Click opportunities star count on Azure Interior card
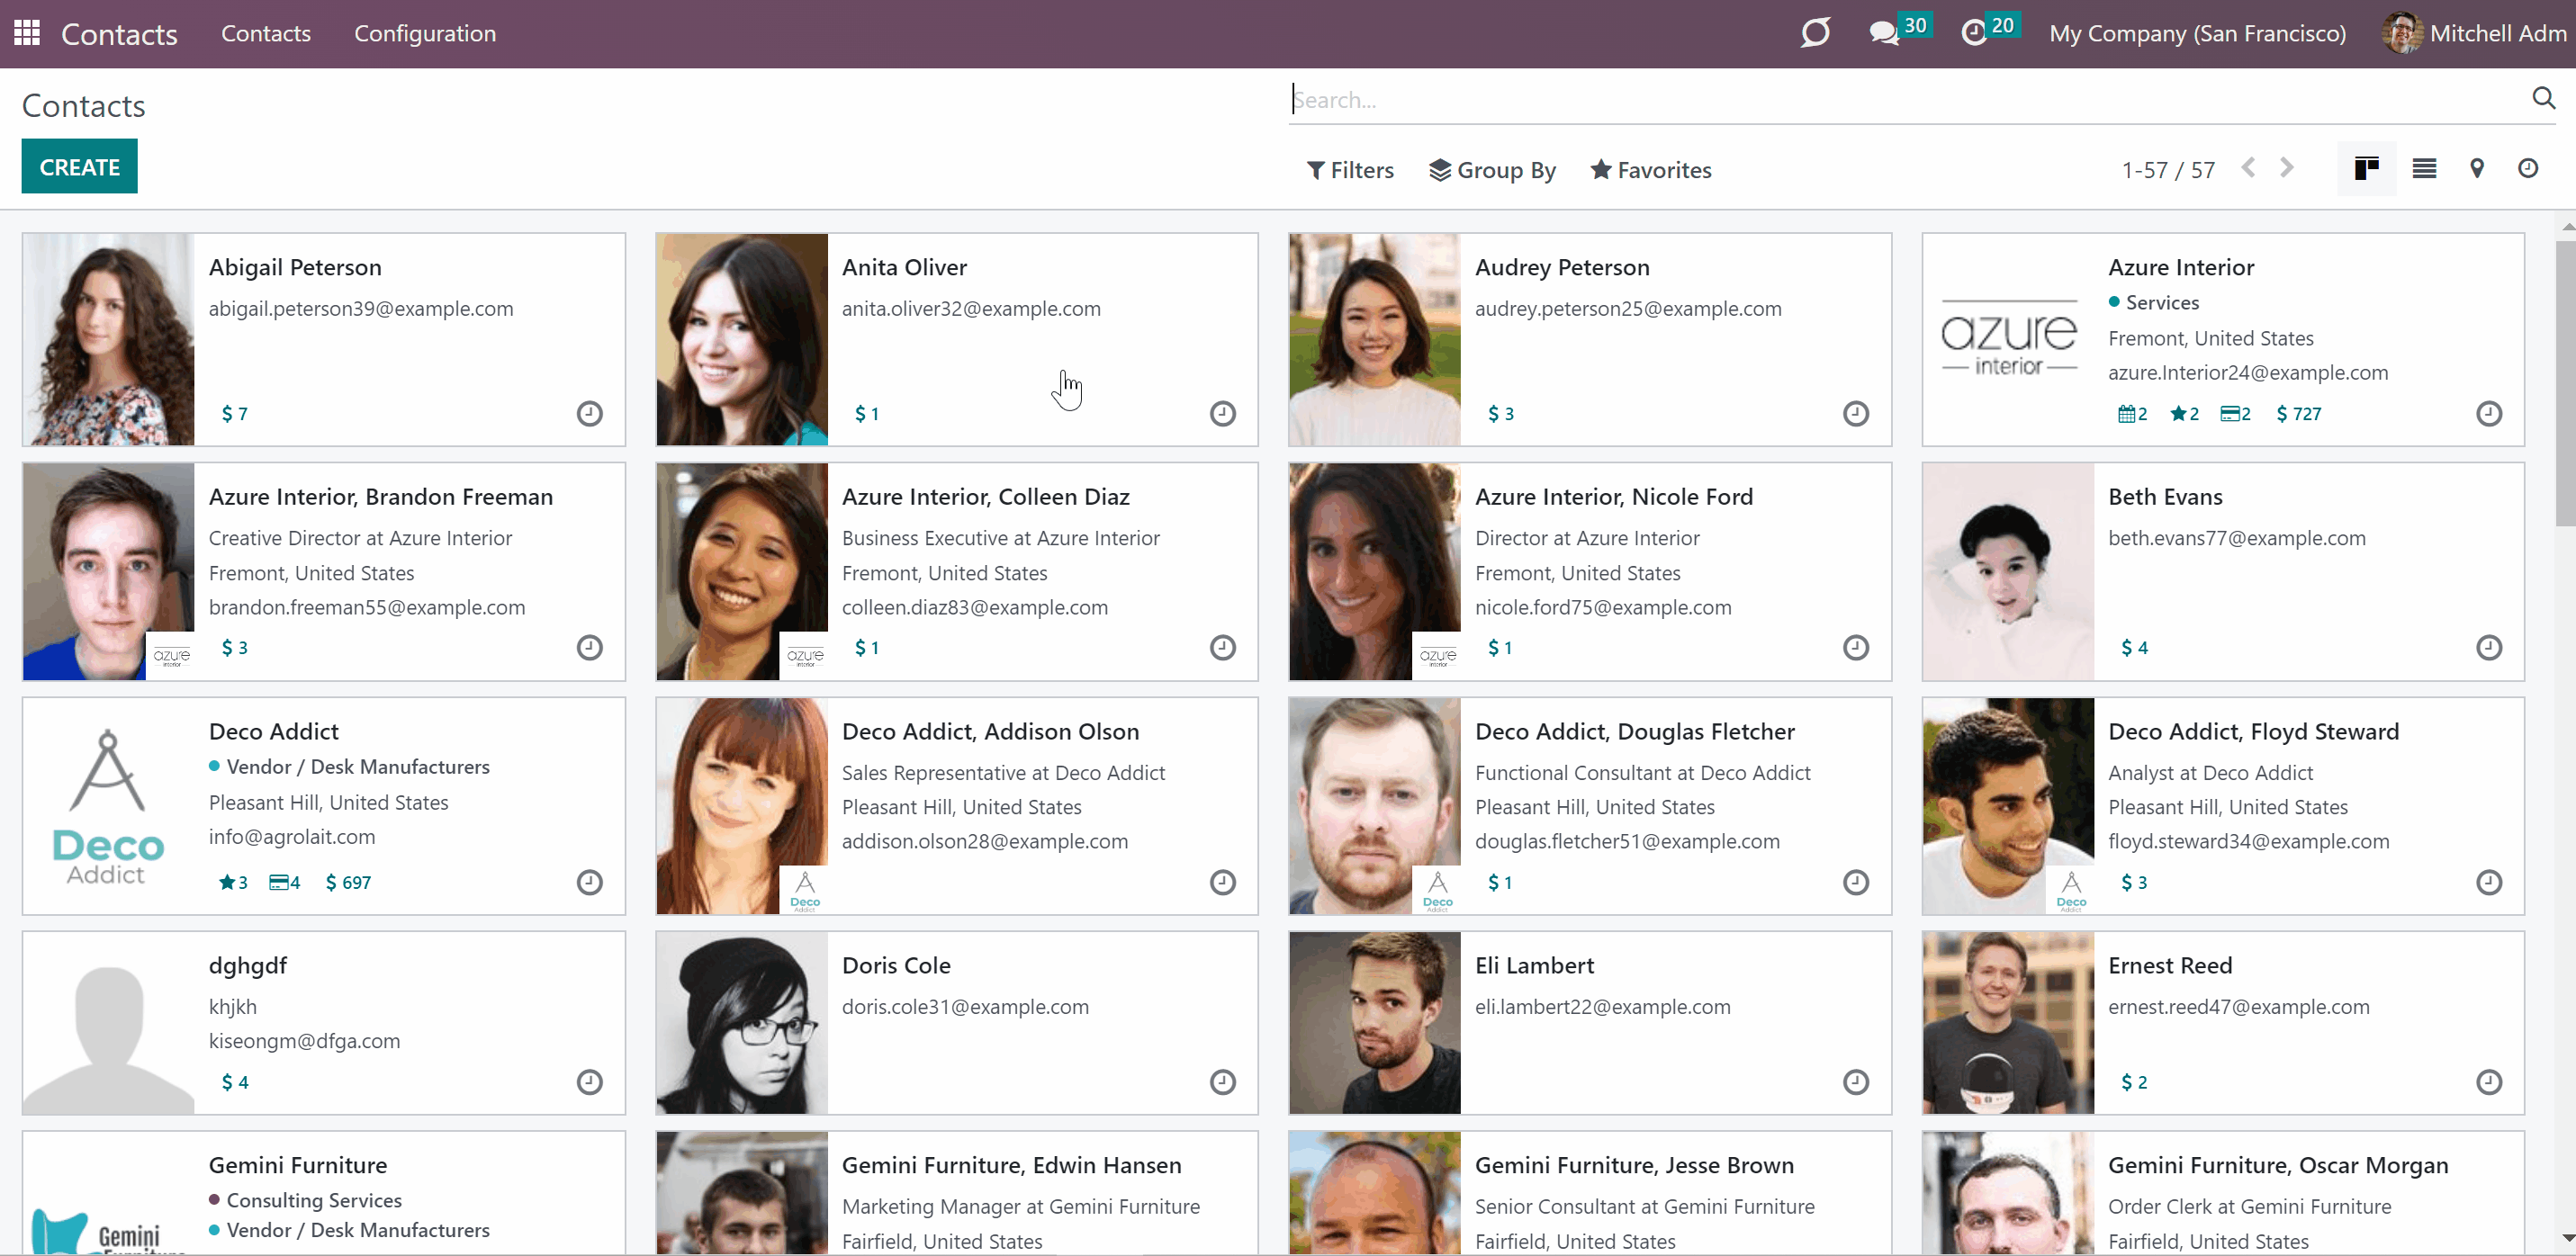This screenshot has width=2576, height=1256. [2184, 414]
